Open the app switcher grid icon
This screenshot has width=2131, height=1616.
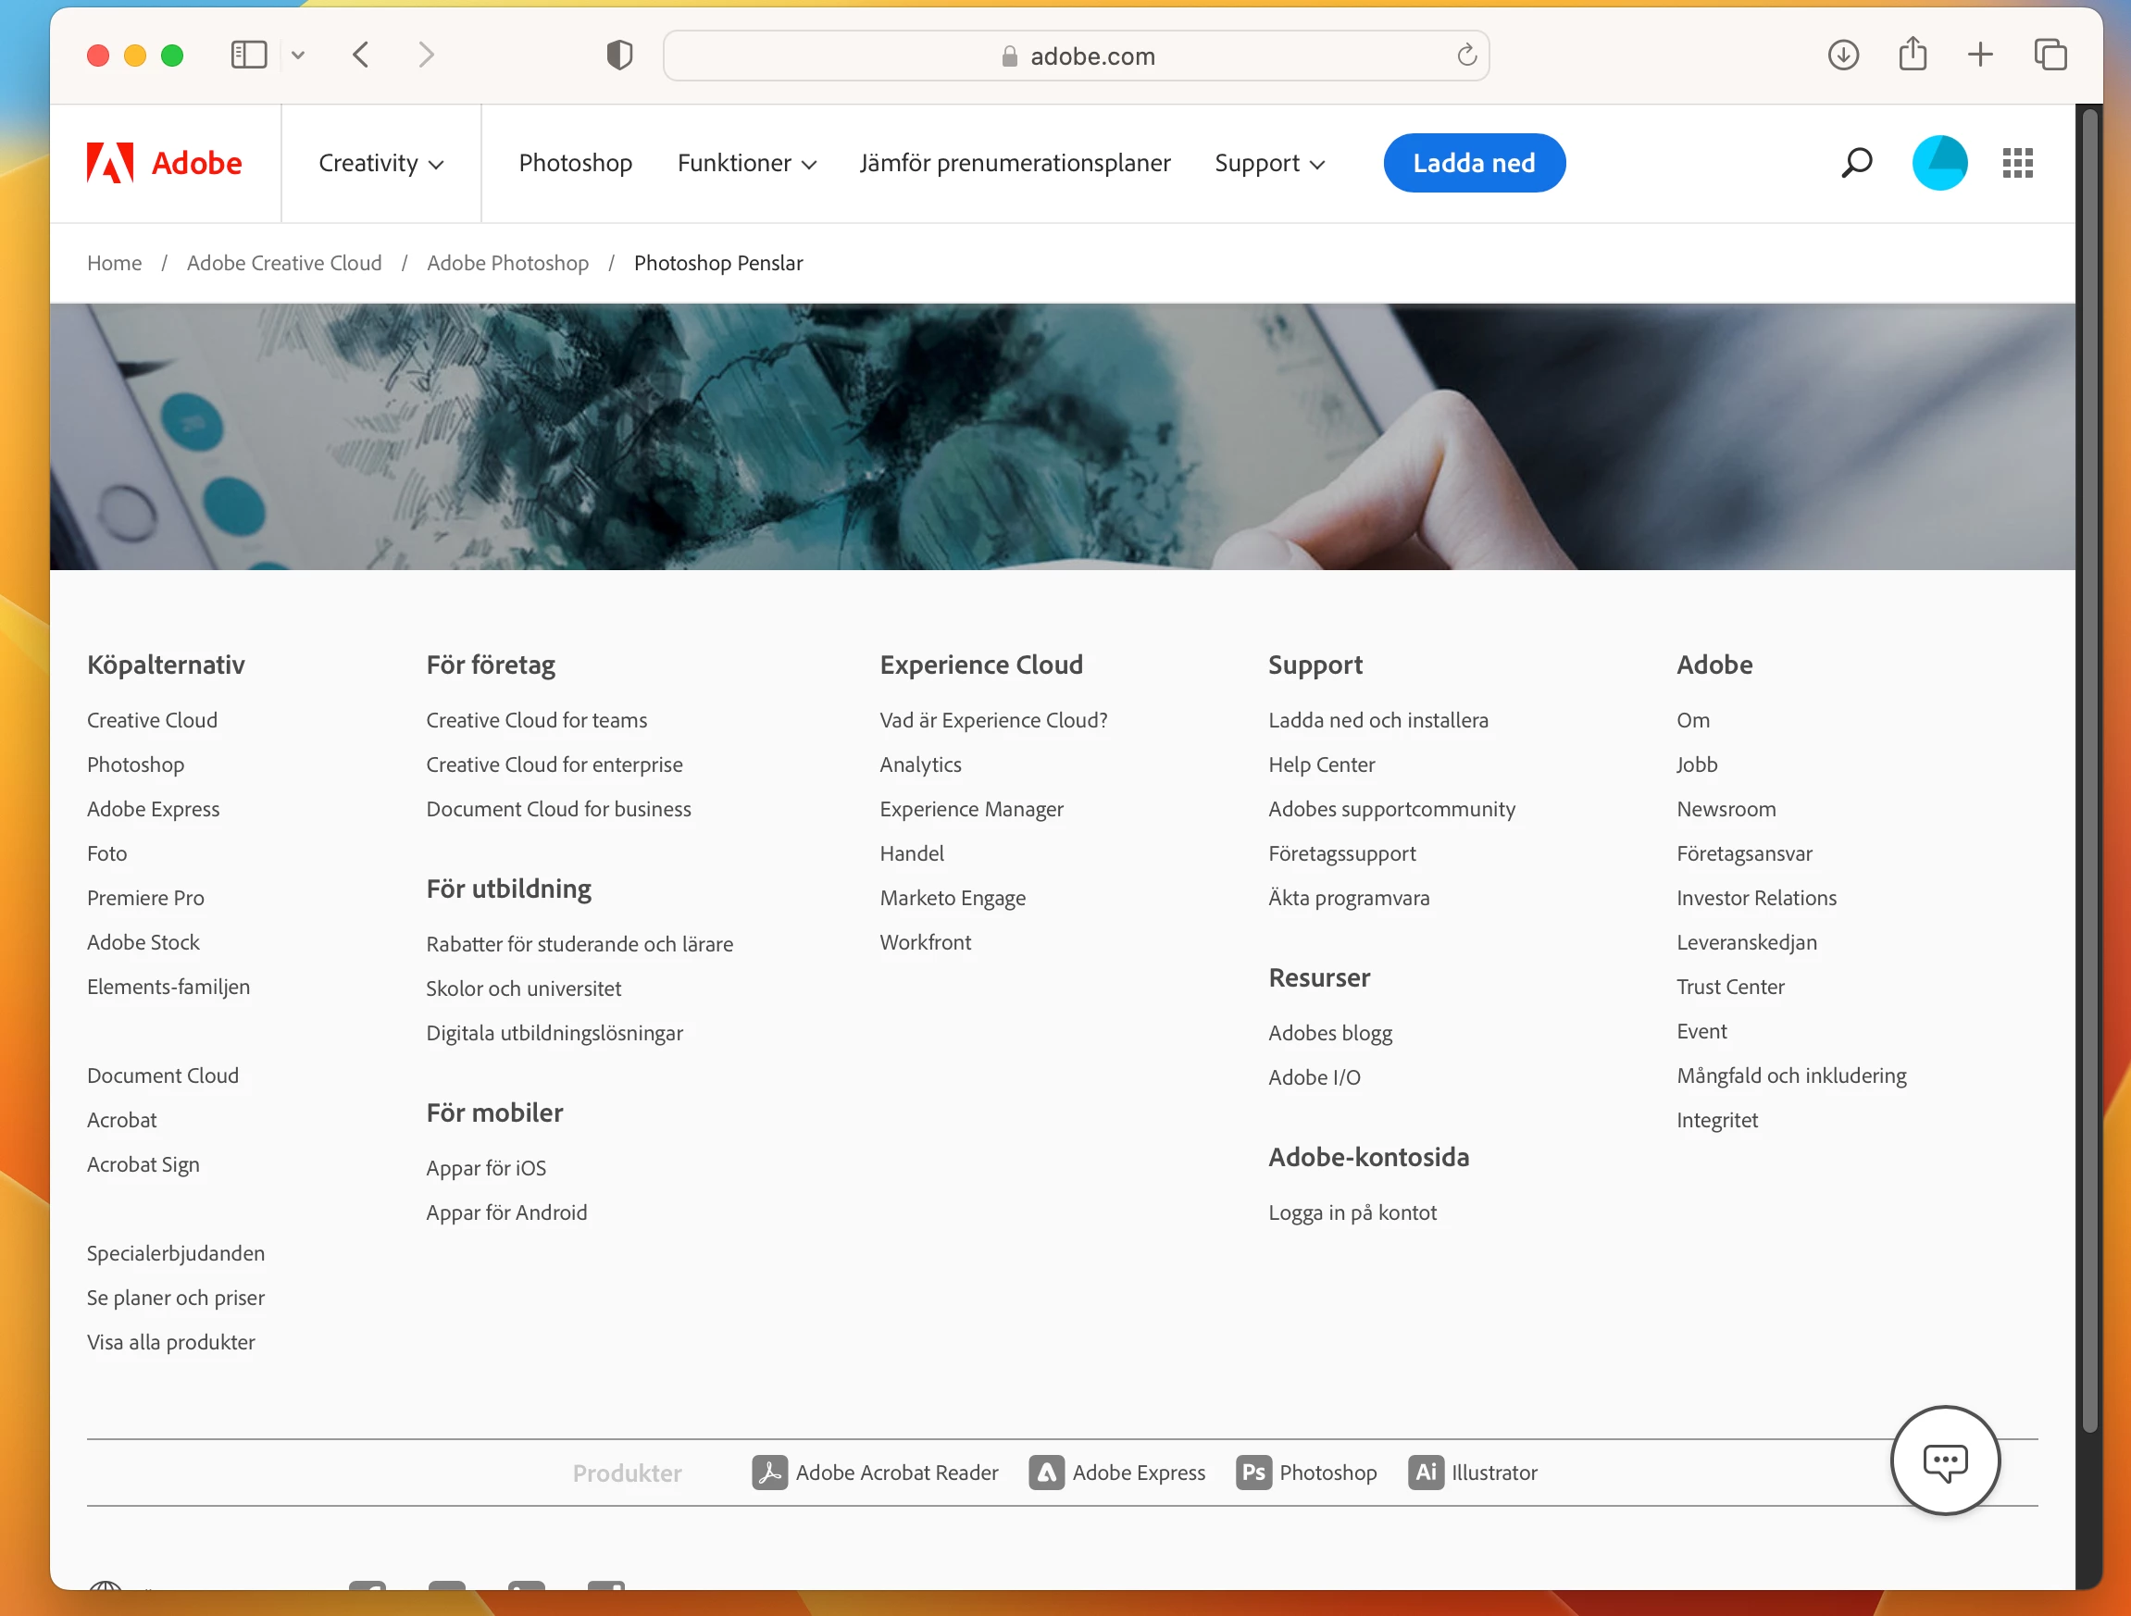2016,163
